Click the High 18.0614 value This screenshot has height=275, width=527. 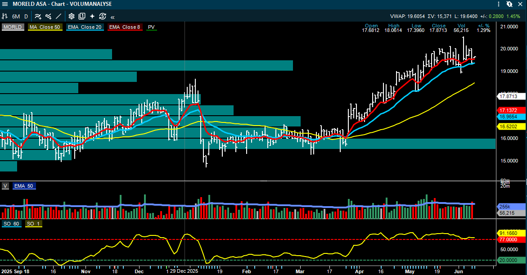tap(393, 30)
